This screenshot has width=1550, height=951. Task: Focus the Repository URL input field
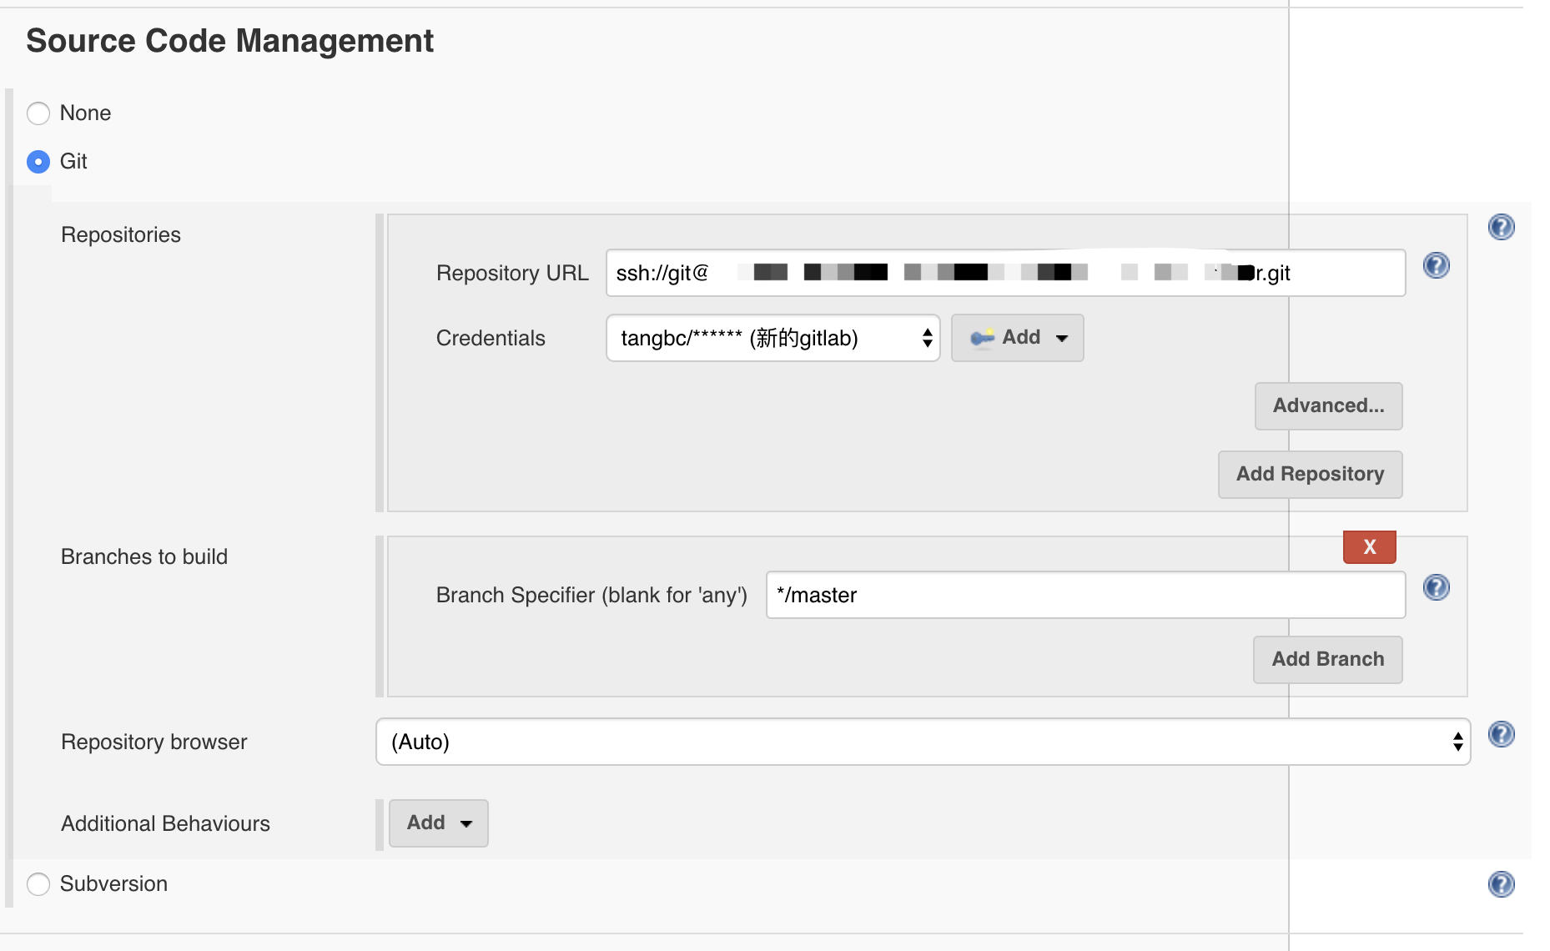(x=1005, y=273)
